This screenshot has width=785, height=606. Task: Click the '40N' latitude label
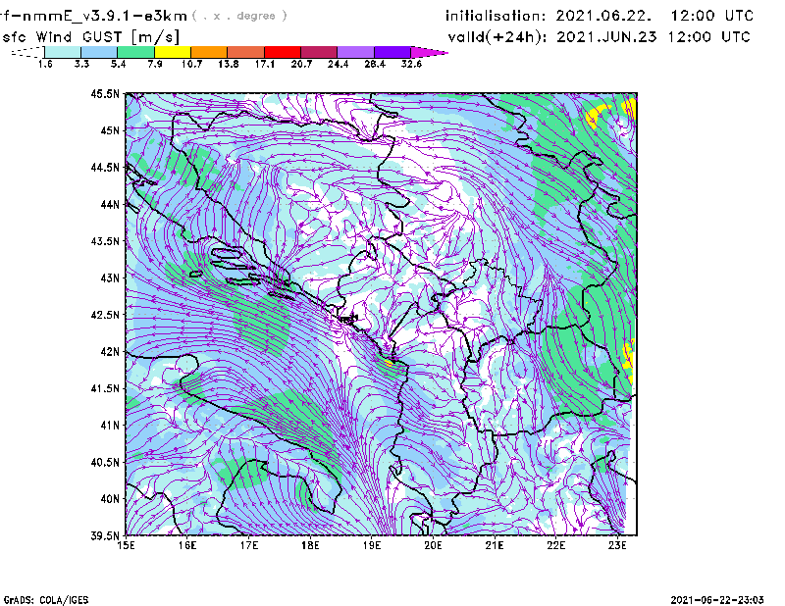point(110,499)
